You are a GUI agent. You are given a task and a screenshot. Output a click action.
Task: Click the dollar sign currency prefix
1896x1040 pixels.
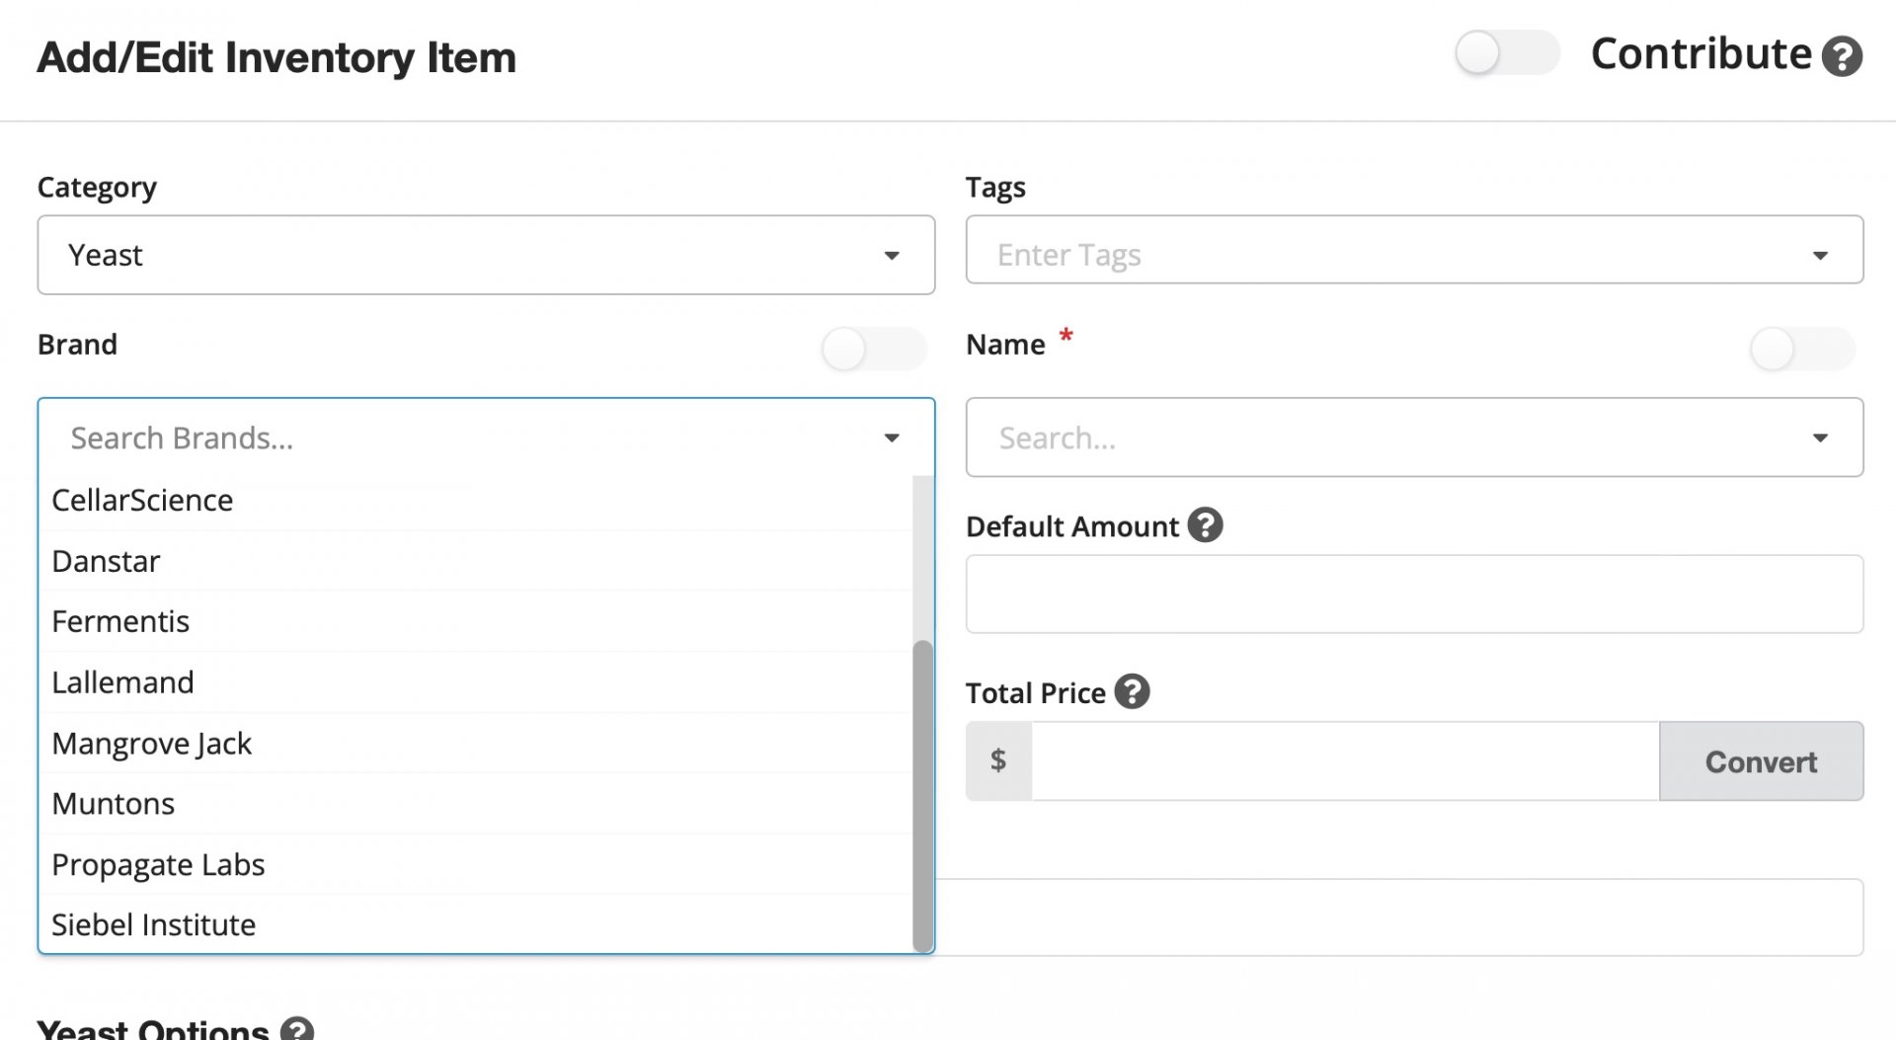pyautogui.click(x=998, y=761)
